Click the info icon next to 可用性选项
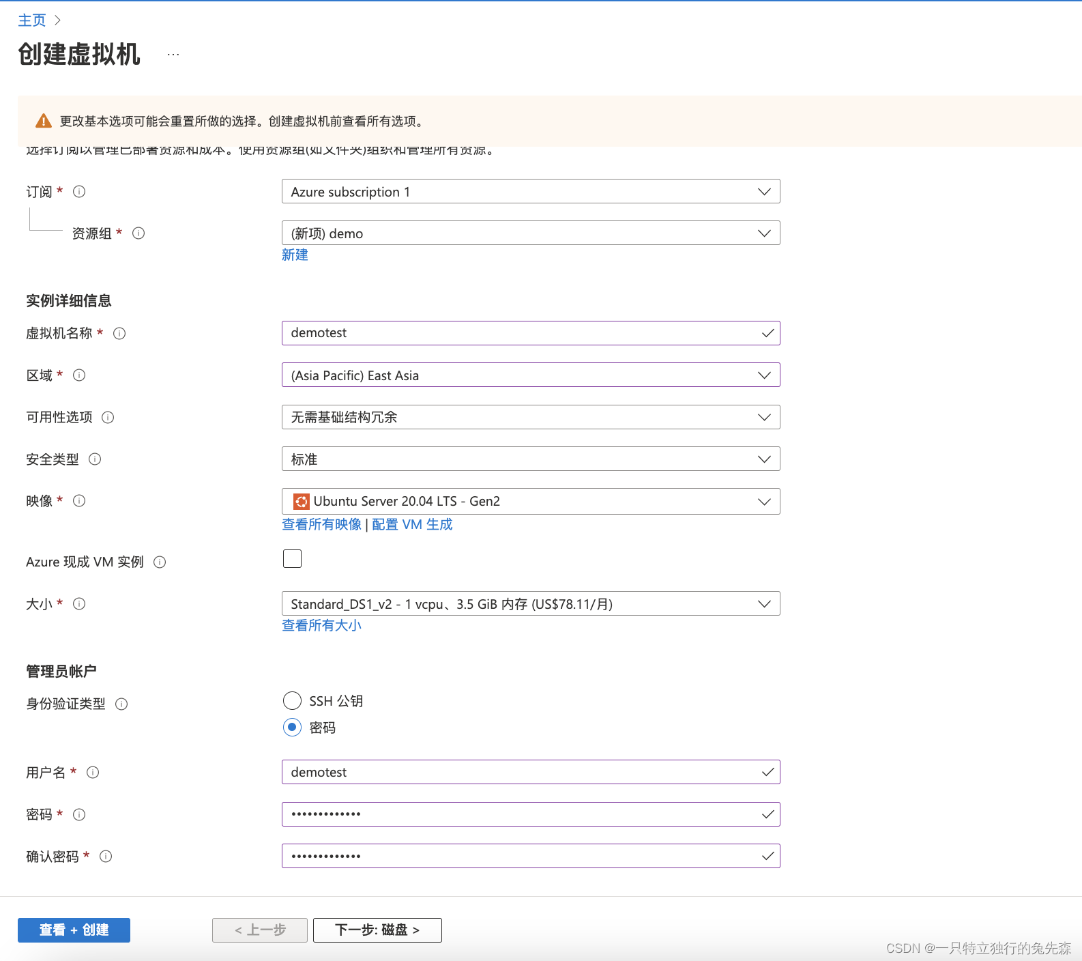The width and height of the screenshot is (1082, 961). coord(108,417)
